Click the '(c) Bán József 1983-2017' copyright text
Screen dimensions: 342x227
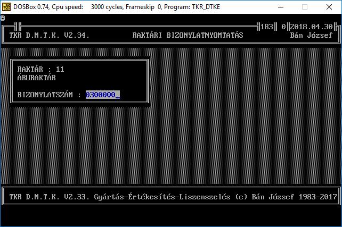[x=286, y=197]
